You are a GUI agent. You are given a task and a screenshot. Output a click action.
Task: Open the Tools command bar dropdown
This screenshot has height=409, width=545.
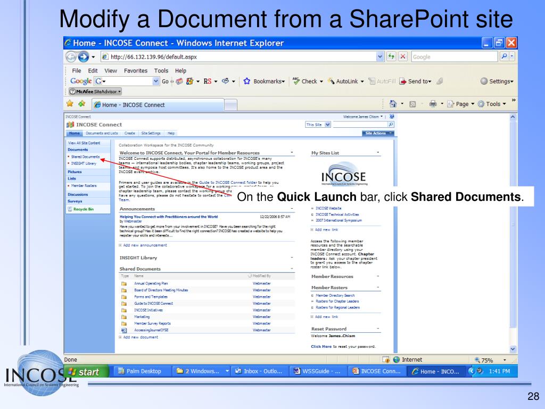(x=505, y=104)
